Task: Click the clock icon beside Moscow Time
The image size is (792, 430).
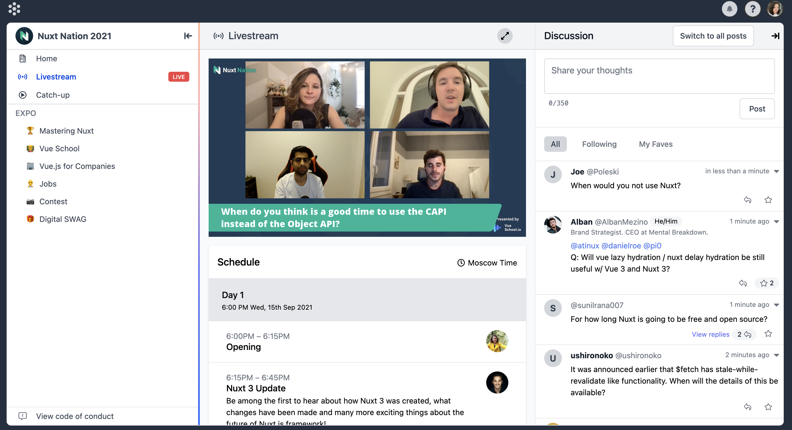Action: coord(461,263)
